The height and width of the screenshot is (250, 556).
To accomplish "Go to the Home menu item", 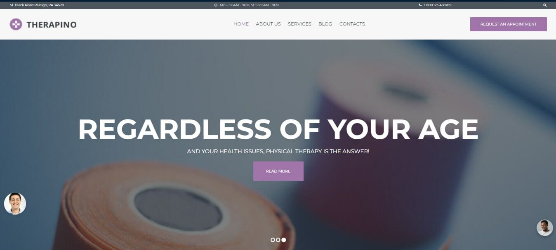I will [241, 24].
